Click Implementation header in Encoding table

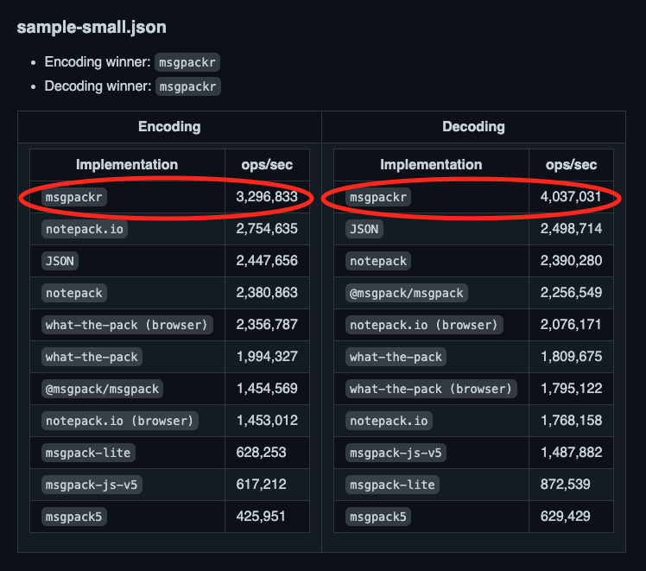(127, 165)
